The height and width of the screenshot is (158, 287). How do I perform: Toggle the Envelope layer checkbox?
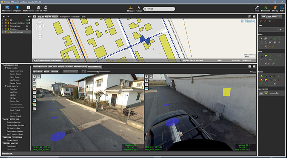6,29
